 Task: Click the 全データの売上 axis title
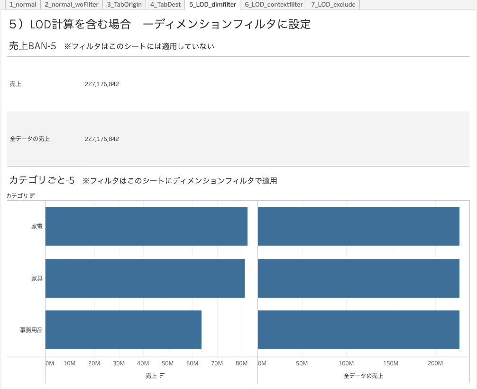363,376
